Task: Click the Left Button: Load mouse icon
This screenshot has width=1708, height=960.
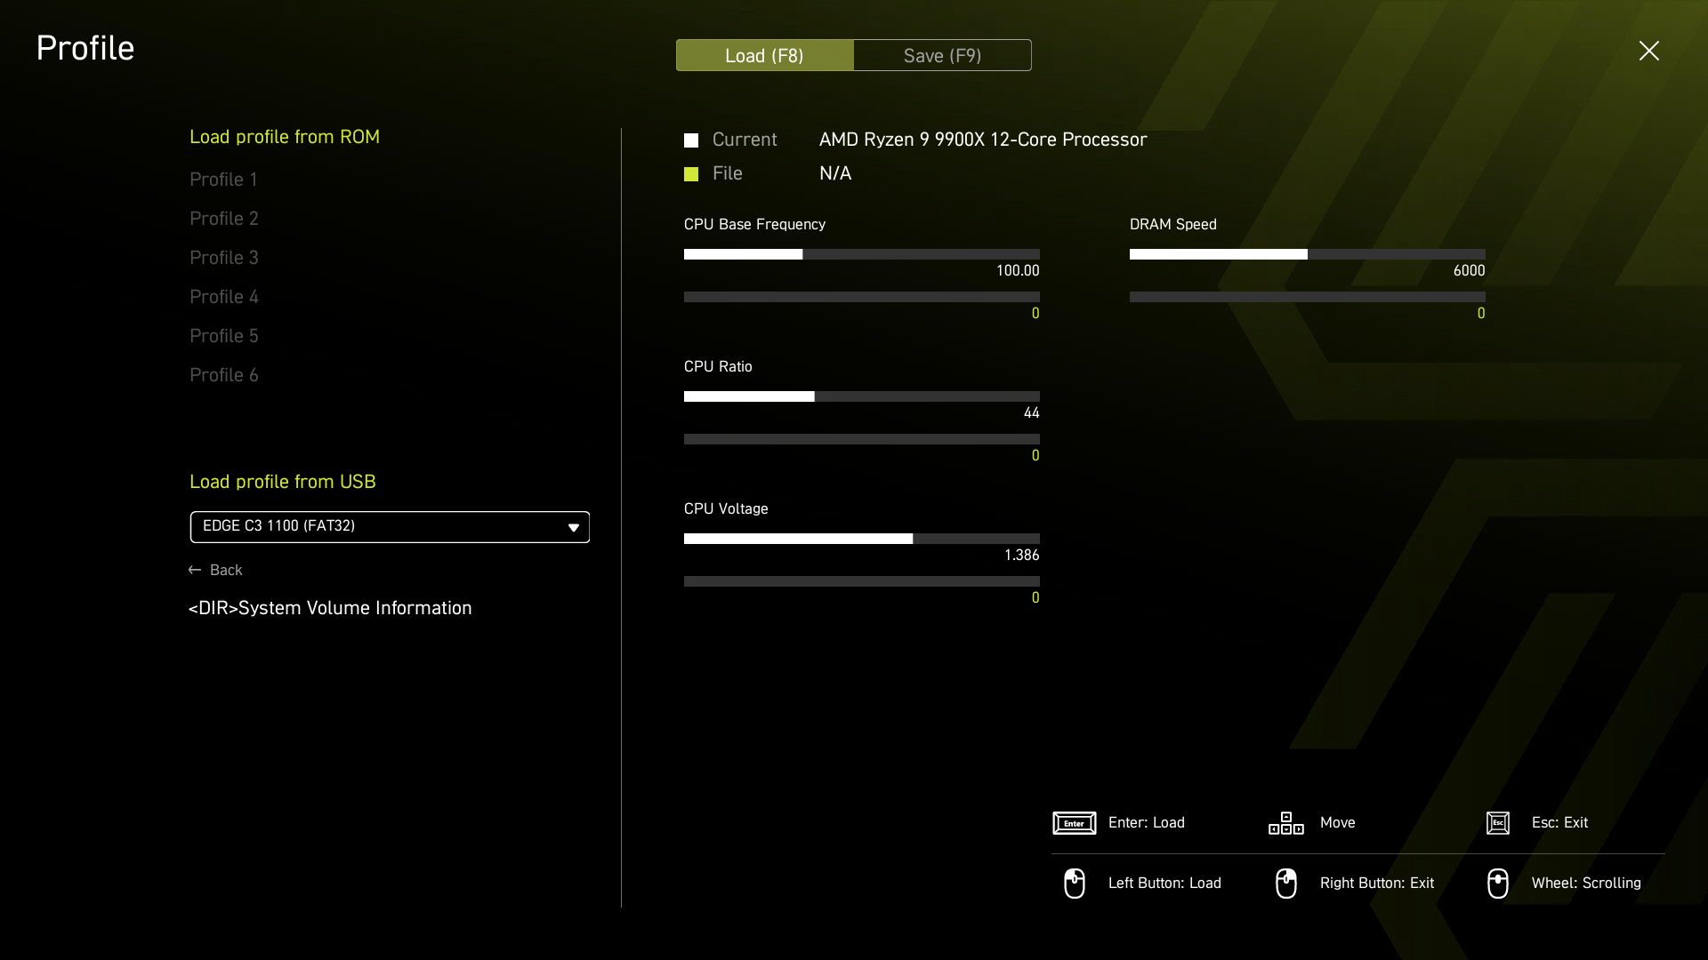Action: pyautogui.click(x=1075, y=883)
